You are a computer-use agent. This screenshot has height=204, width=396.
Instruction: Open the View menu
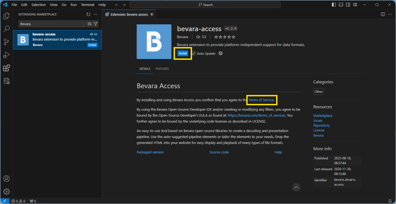coord(53,5)
